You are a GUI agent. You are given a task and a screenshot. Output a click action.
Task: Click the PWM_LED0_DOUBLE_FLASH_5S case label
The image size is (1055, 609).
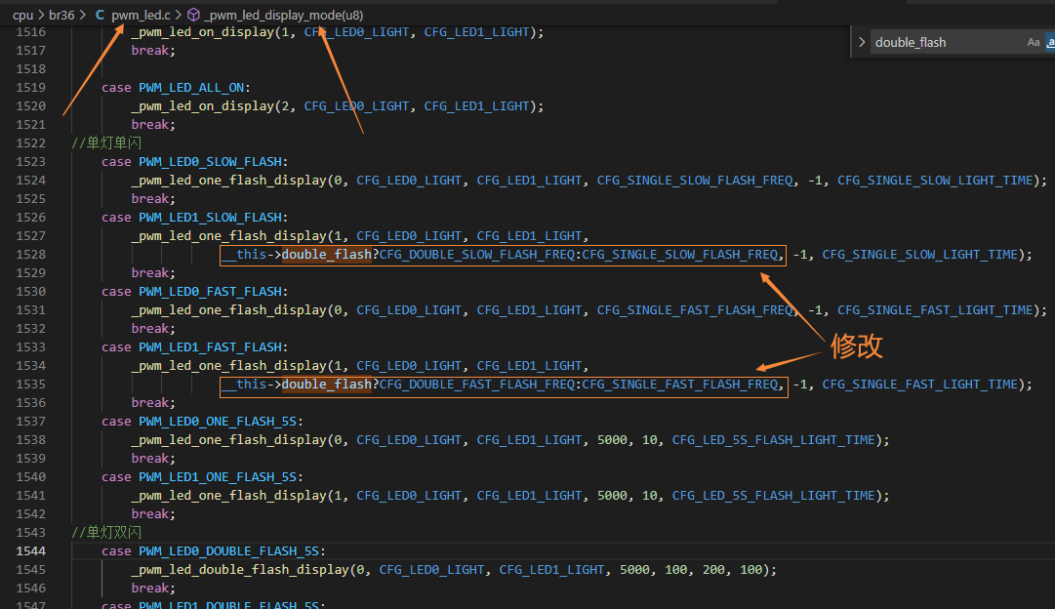click(228, 551)
